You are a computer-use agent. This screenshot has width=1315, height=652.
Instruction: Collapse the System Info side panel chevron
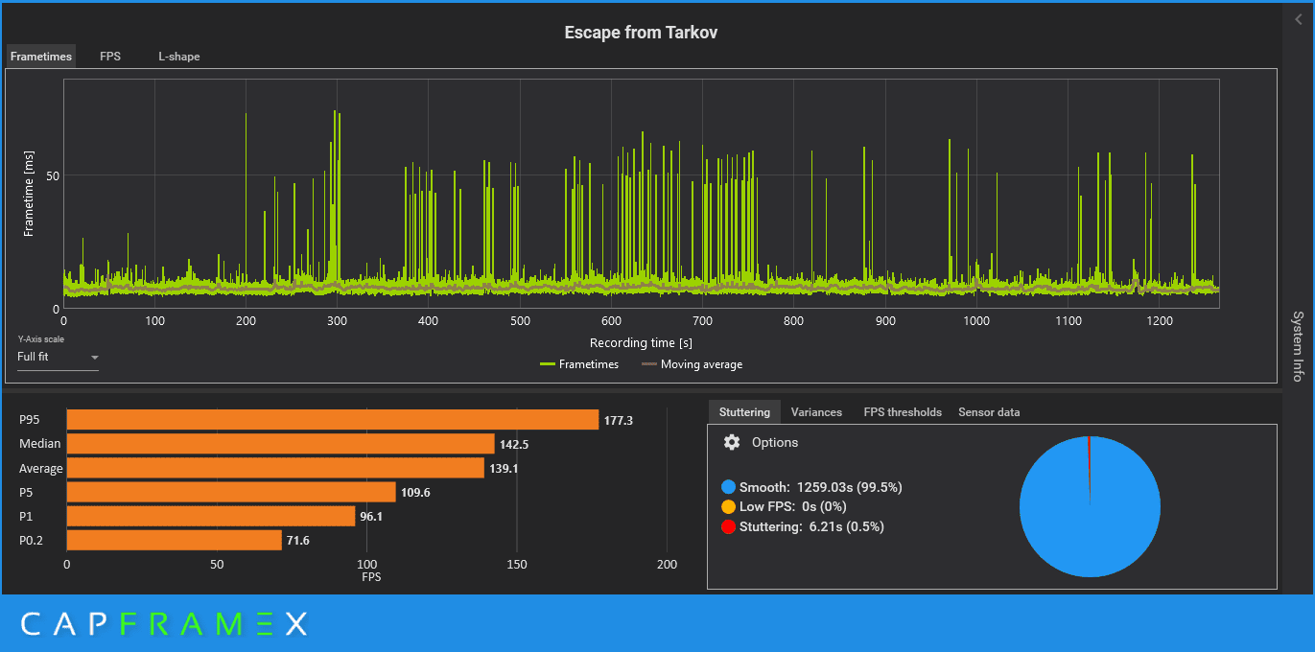coord(1299,19)
